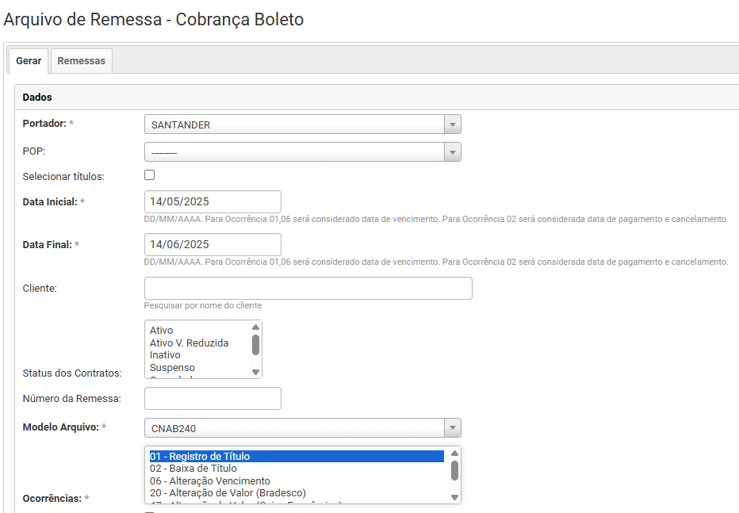Open the Portador dropdown showing SANTANDER
This screenshot has width=739, height=513.
point(302,124)
